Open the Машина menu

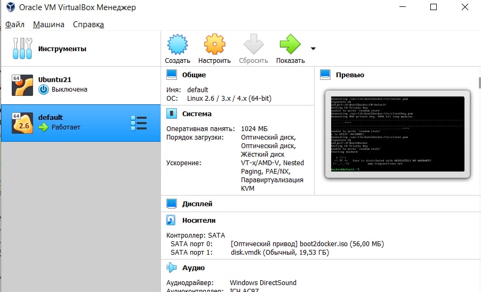click(x=49, y=25)
